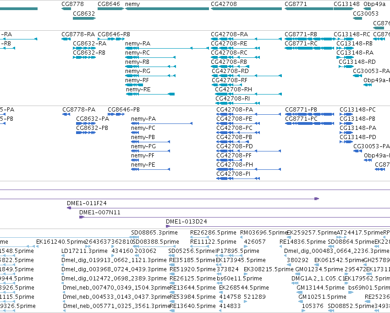Select transcript CG42708-RF
This screenshot has height=313, width=390.
pos(227,85)
